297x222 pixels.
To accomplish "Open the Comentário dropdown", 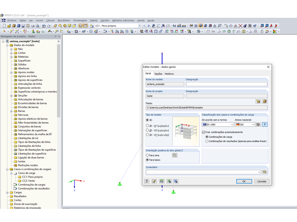I will click(259, 172).
